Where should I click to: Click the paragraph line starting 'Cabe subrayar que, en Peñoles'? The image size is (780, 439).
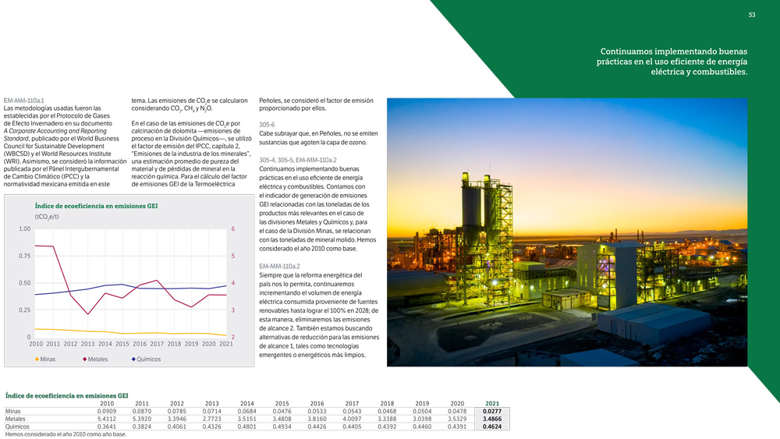tap(318, 134)
